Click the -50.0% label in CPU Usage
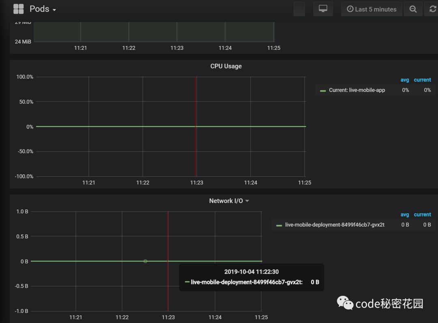The width and height of the screenshot is (438, 323). [26, 151]
